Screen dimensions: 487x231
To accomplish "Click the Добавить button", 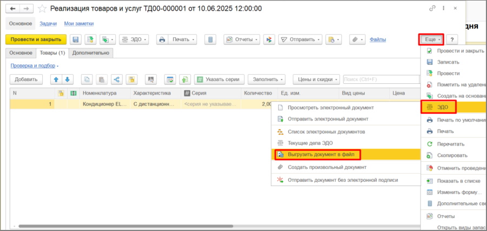I will [26, 80].
